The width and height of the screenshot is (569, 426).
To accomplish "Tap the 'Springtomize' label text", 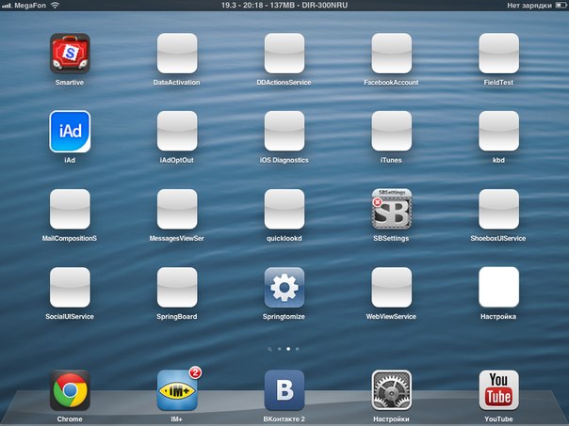I will click(x=284, y=317).
